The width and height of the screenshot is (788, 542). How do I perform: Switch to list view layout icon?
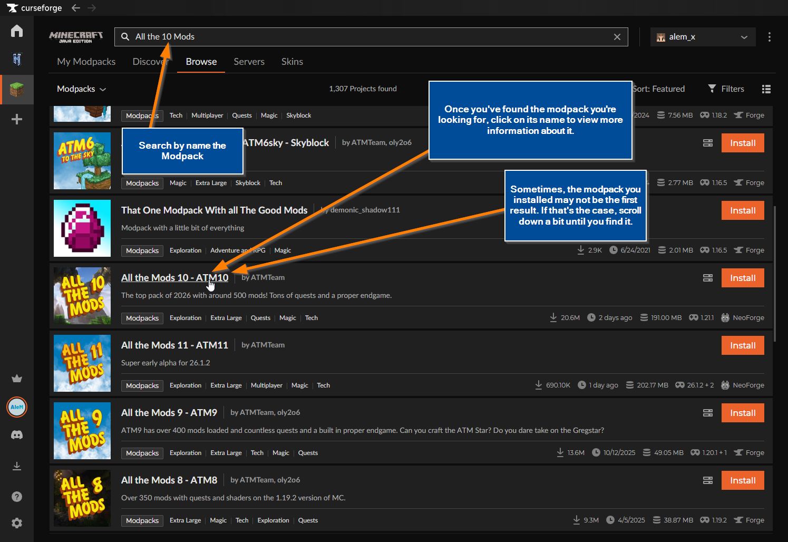[x=766, y=89]
